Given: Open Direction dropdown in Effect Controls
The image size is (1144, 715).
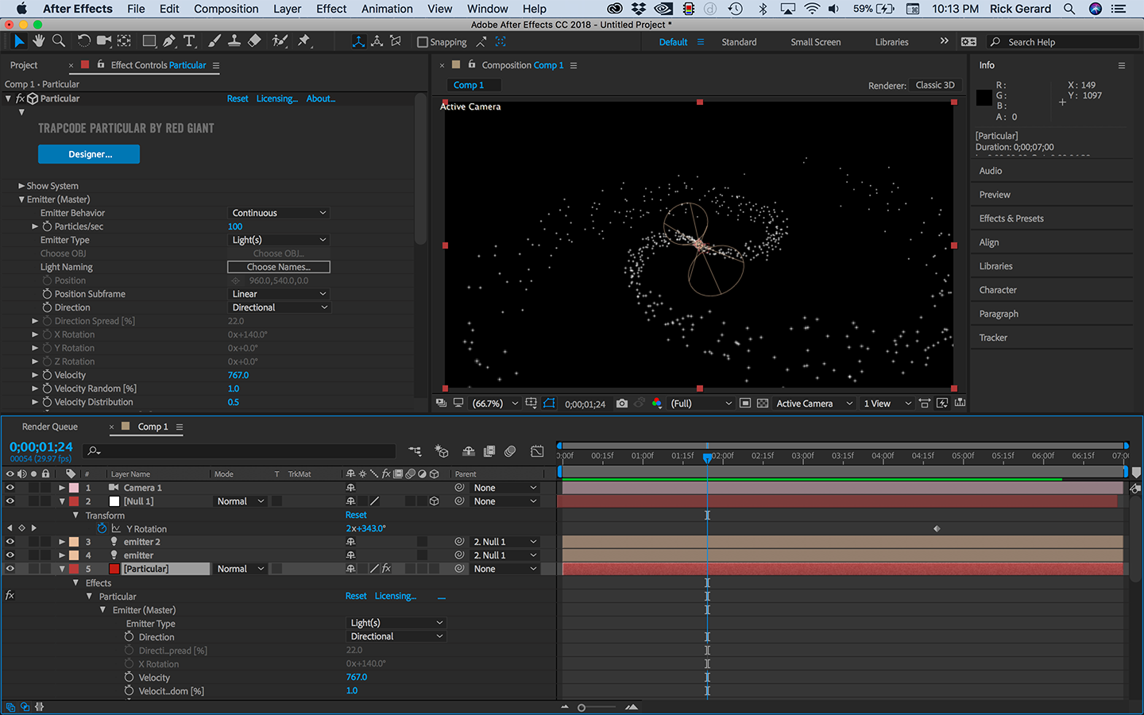Looking at the screenshot, I should (x=279, y=307).
